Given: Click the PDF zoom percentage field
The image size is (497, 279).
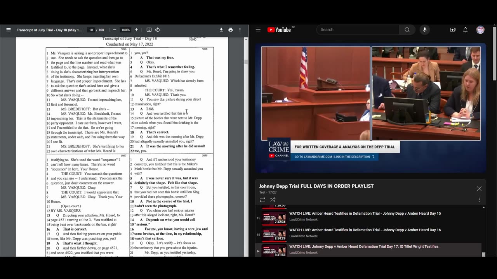Looking at the screenshot, I should click(x=125, y=30).
